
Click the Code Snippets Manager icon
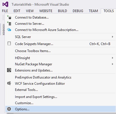coord(9,44)
